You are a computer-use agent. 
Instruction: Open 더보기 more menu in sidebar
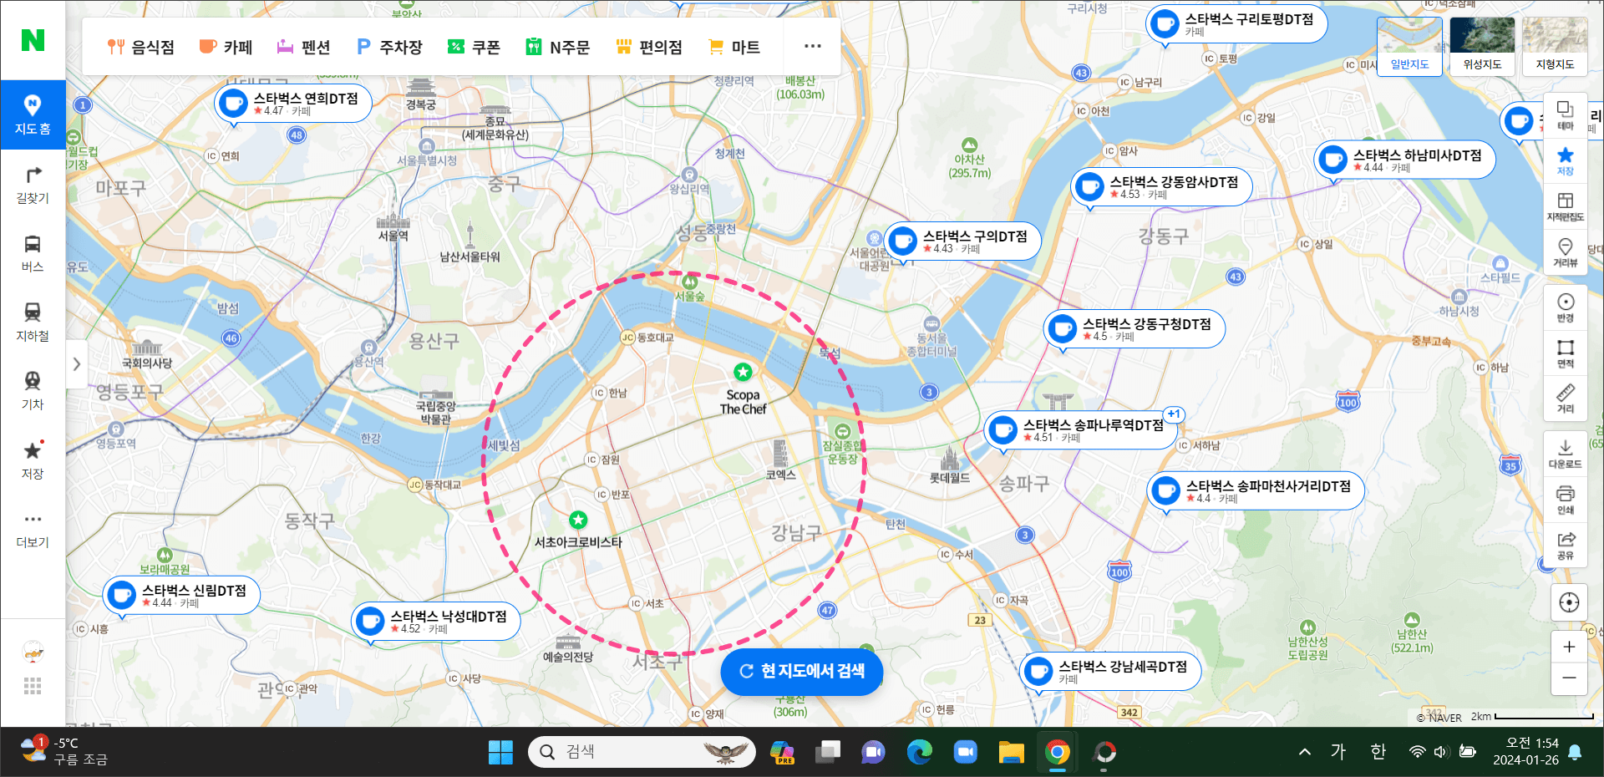33,530
